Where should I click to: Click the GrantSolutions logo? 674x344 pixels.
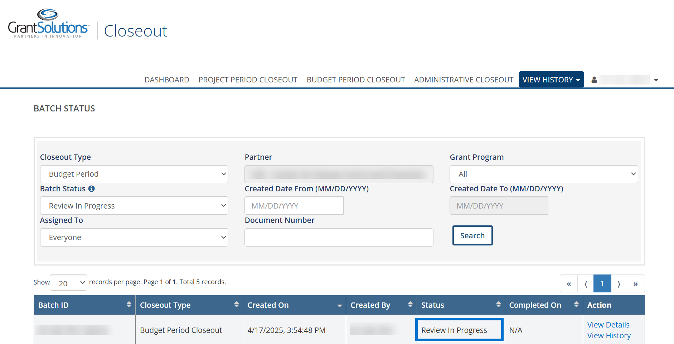[48, 24]
